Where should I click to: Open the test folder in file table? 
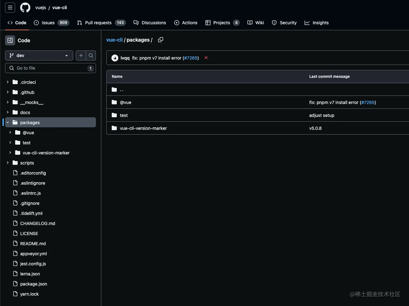(x=124, y=115)
